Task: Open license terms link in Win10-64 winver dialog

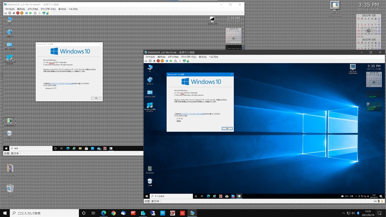Action: click(x=193, y=114)
